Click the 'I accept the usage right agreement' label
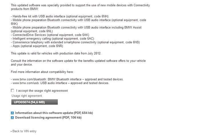The width and height of the screenshot is (200, 138). coord(42,91)
